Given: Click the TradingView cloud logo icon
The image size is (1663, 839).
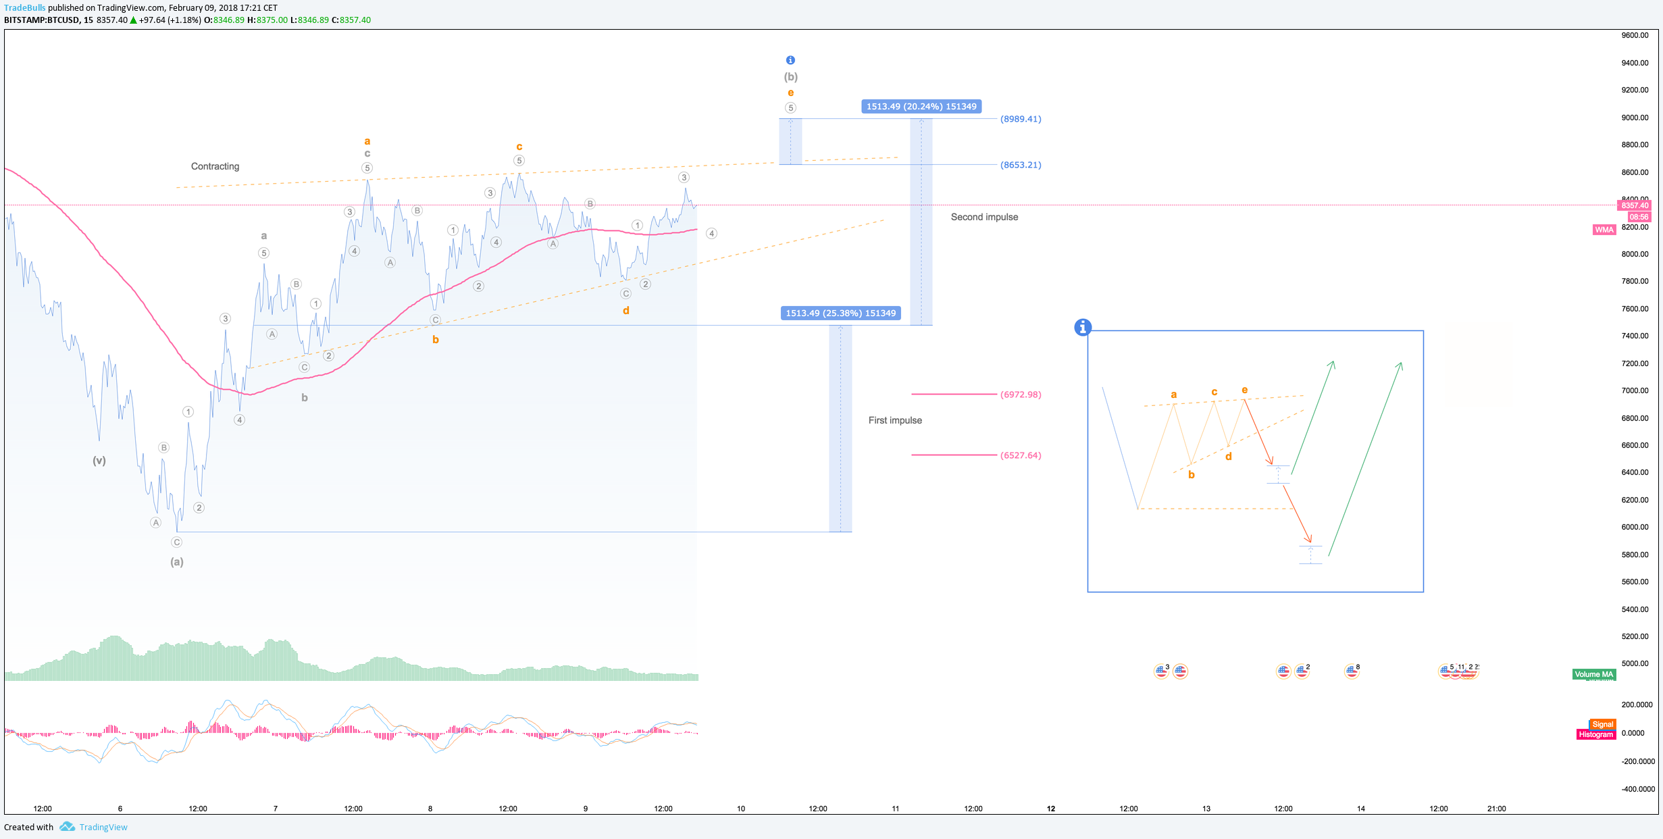Looking at the screenshot, I should 67,826.
